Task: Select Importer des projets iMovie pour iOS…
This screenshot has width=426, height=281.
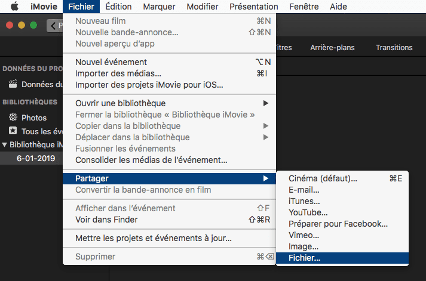Action: pos(169,85)
